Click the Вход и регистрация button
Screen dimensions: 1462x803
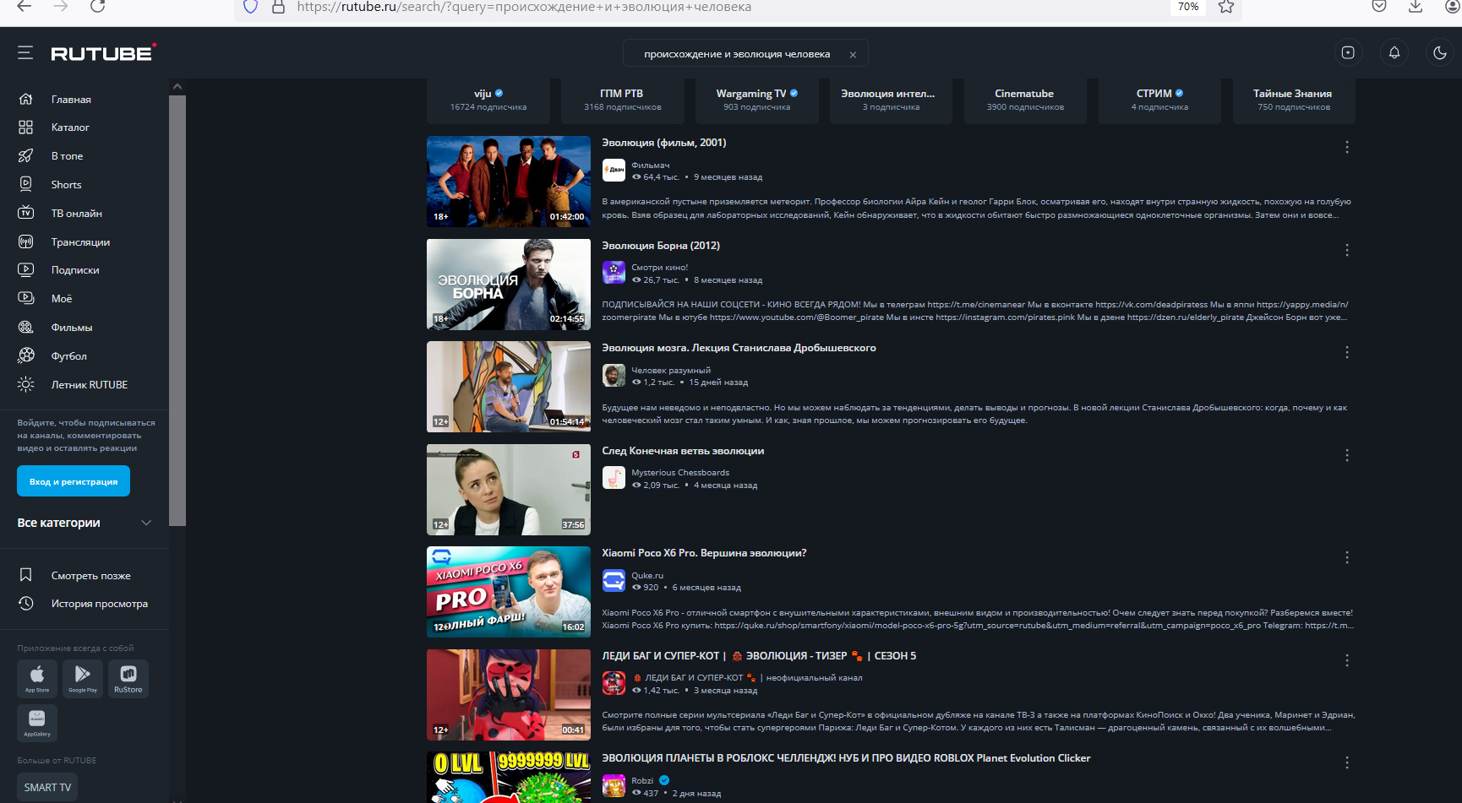point(74,481)
